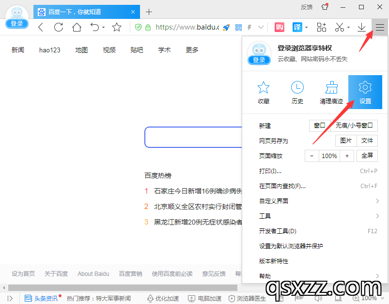The image size is (389, 304).
Task: Click the green shield security icon
Action: point(138,27)
